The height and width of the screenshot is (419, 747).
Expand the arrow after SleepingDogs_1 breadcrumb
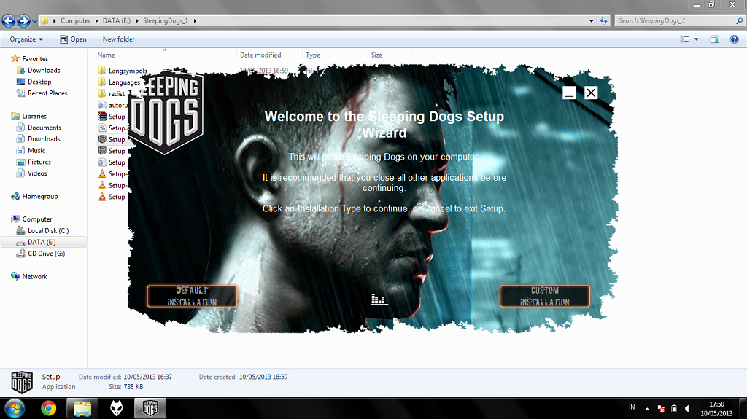click(x=195, y=21)
